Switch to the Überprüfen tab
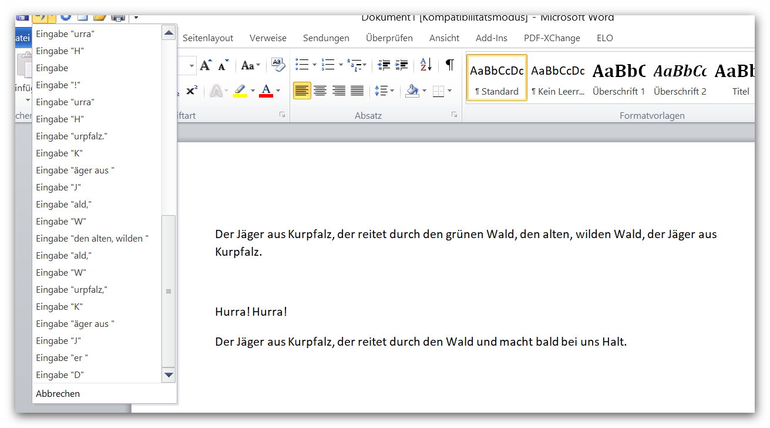This screenshot has height=428, width=770. [389, 38]
